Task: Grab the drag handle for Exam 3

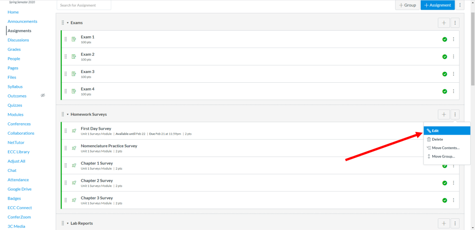Action: 66,74
